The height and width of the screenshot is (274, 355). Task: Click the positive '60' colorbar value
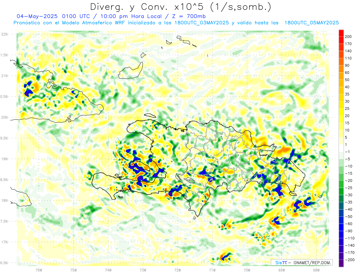pyautogui.click(x=348, y=73)
